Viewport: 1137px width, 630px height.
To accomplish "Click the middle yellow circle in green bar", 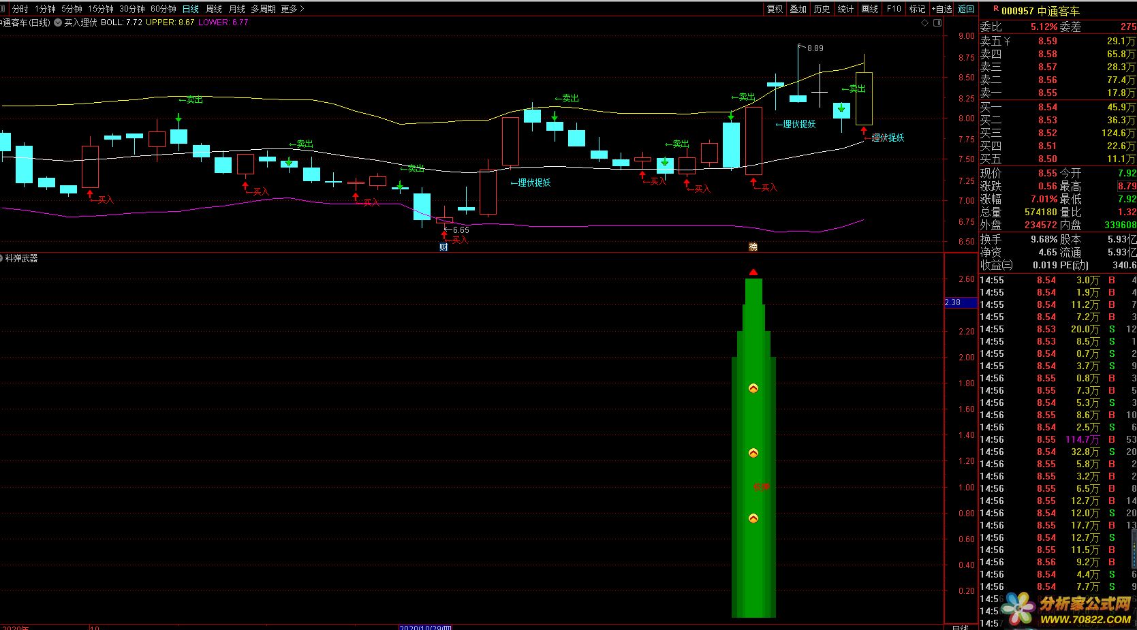I will (753, 453).
